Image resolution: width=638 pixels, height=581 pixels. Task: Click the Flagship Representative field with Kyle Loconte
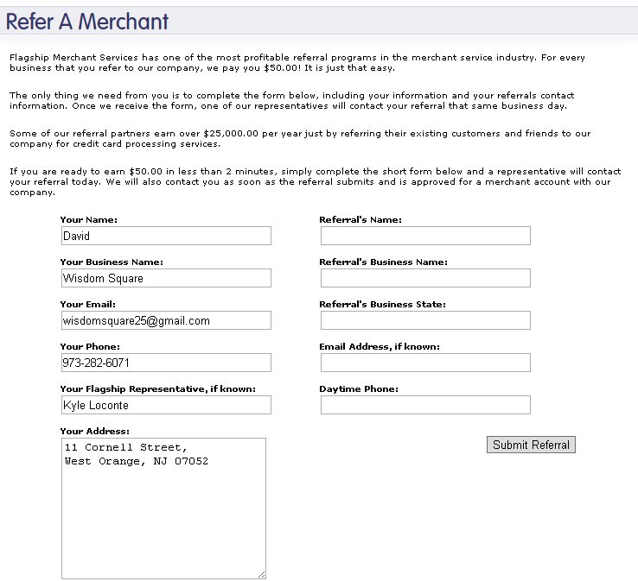coord(165,405)
